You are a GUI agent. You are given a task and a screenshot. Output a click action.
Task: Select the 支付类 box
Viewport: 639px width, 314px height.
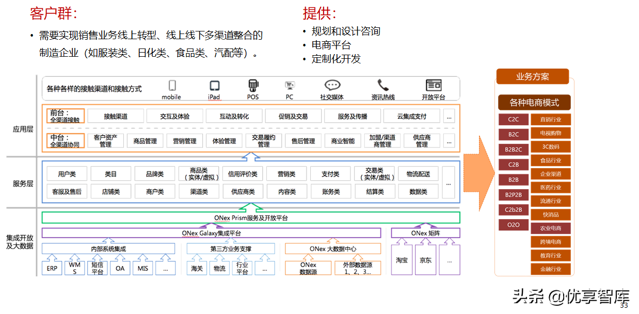(x=330, y=174)
